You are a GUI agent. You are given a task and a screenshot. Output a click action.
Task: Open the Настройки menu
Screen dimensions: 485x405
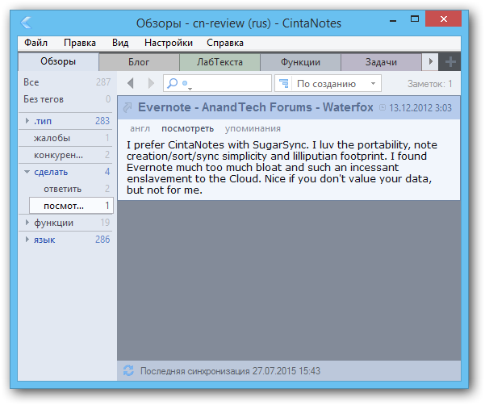coord(169,43)
